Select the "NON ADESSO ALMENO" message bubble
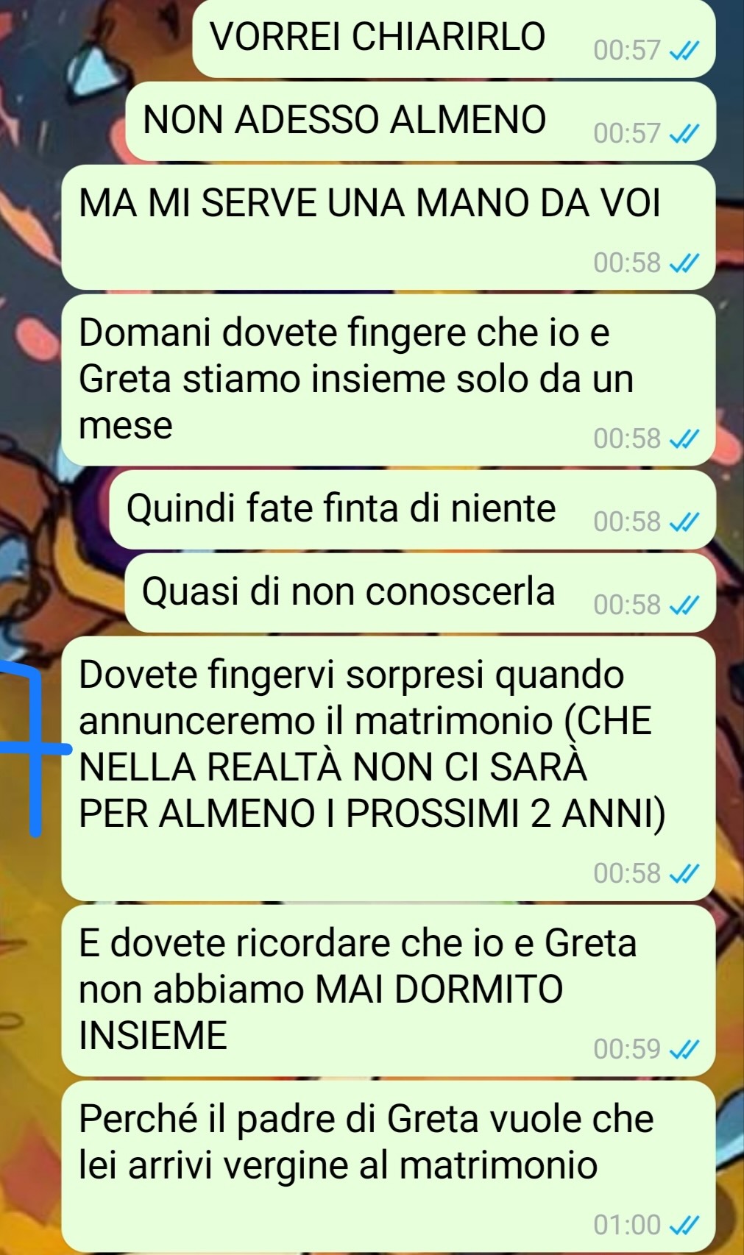Screen dimensions: 744x1255 [421, 121]
